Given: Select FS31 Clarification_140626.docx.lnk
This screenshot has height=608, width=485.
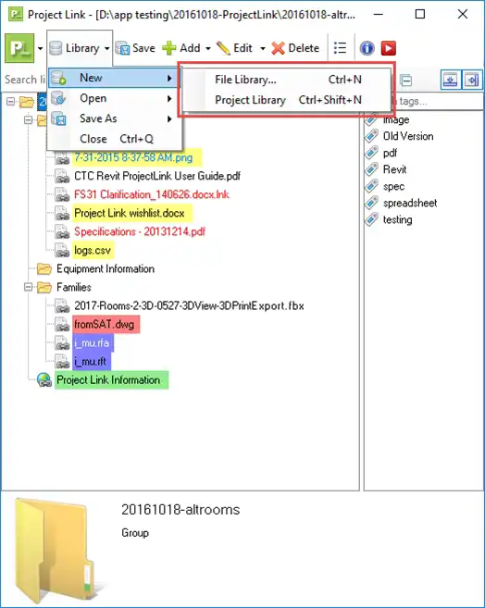Looking at the screenshot, I should (152, 194).
